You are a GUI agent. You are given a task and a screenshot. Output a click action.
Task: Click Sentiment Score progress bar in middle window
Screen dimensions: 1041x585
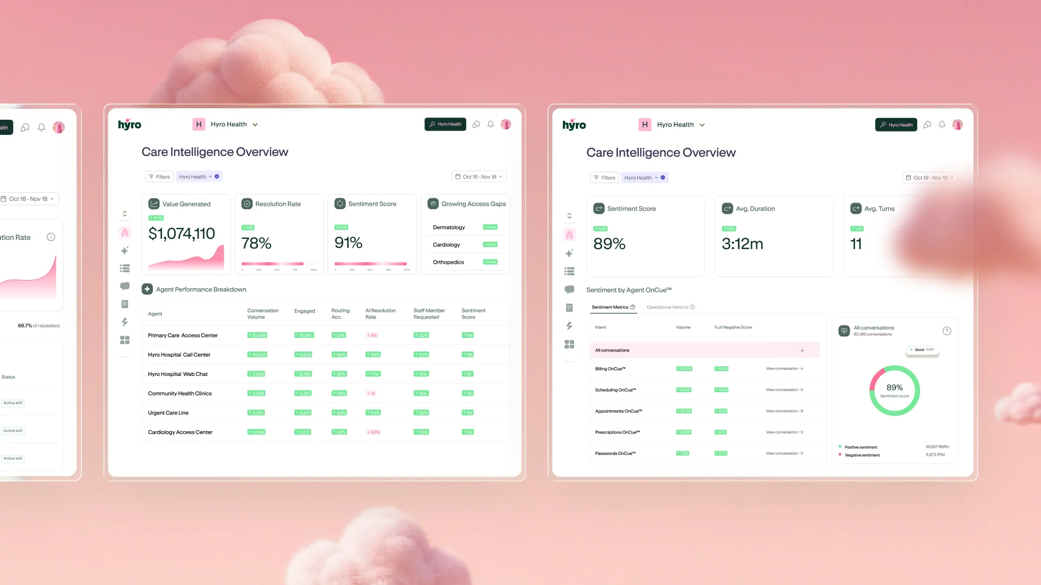pos(372,264)
